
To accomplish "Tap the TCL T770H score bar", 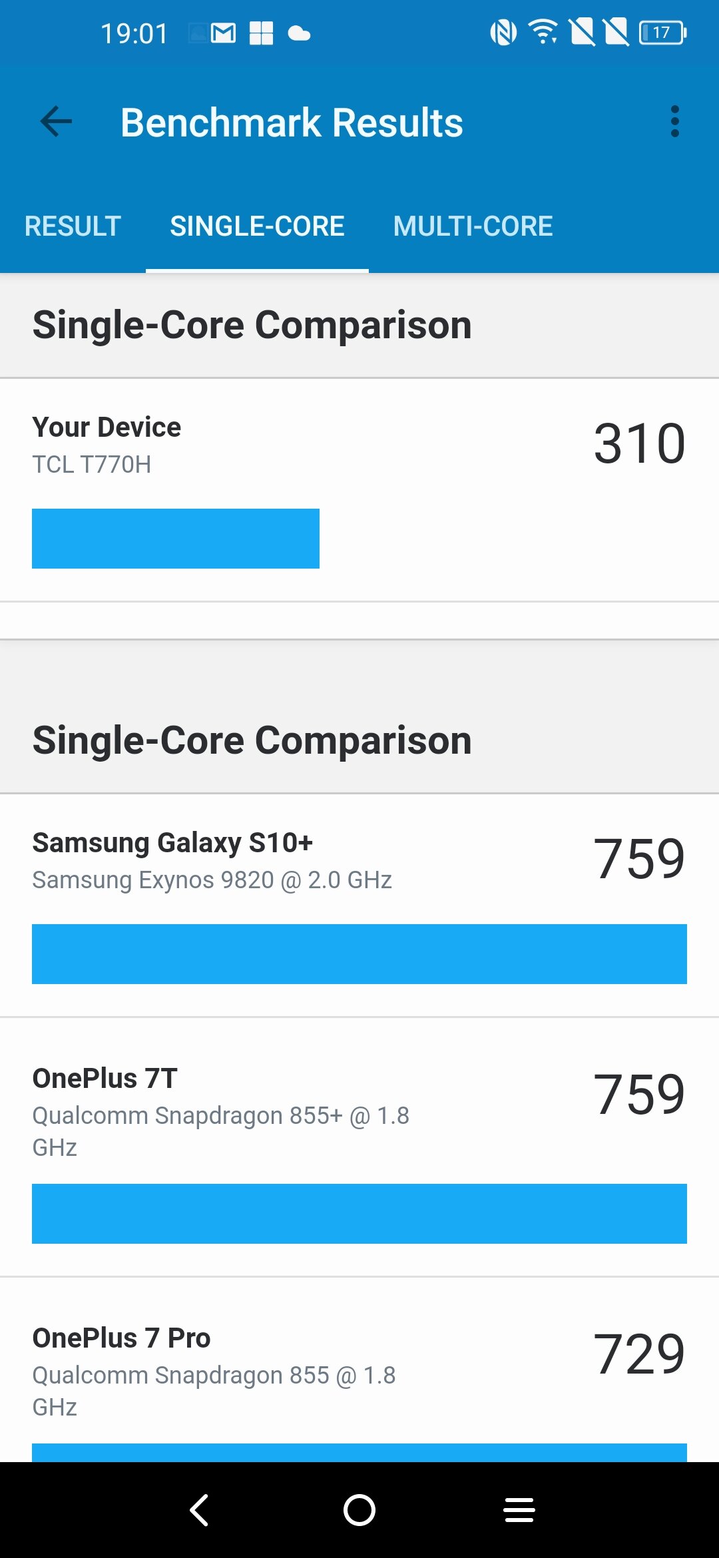I will click(176, 539).
